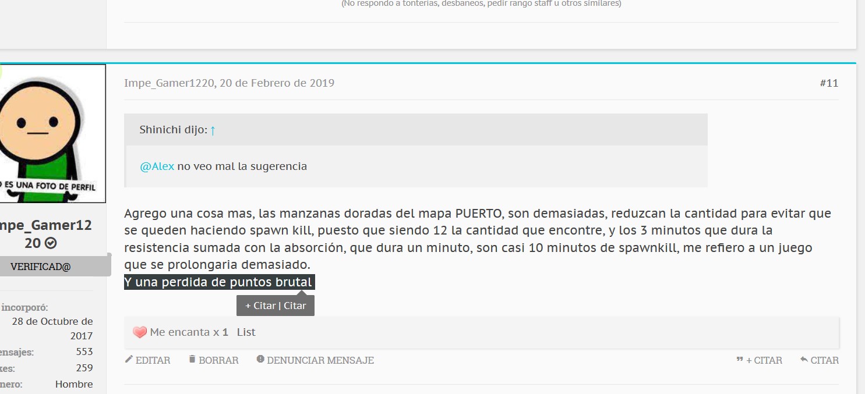Click the blue arrow after Shinichi dijo
The height and width of the screenshot is (394, 865).
coord(213,130)
